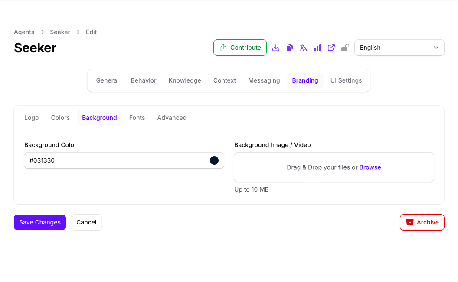Switch to the Colors sub-tab

pyautogui.click(x=60, y=118)
